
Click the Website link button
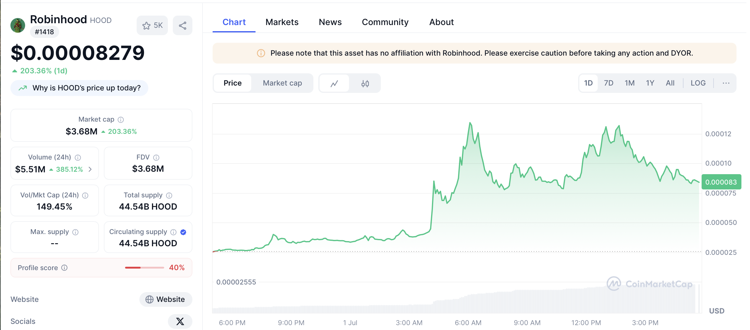click(166, 299)
